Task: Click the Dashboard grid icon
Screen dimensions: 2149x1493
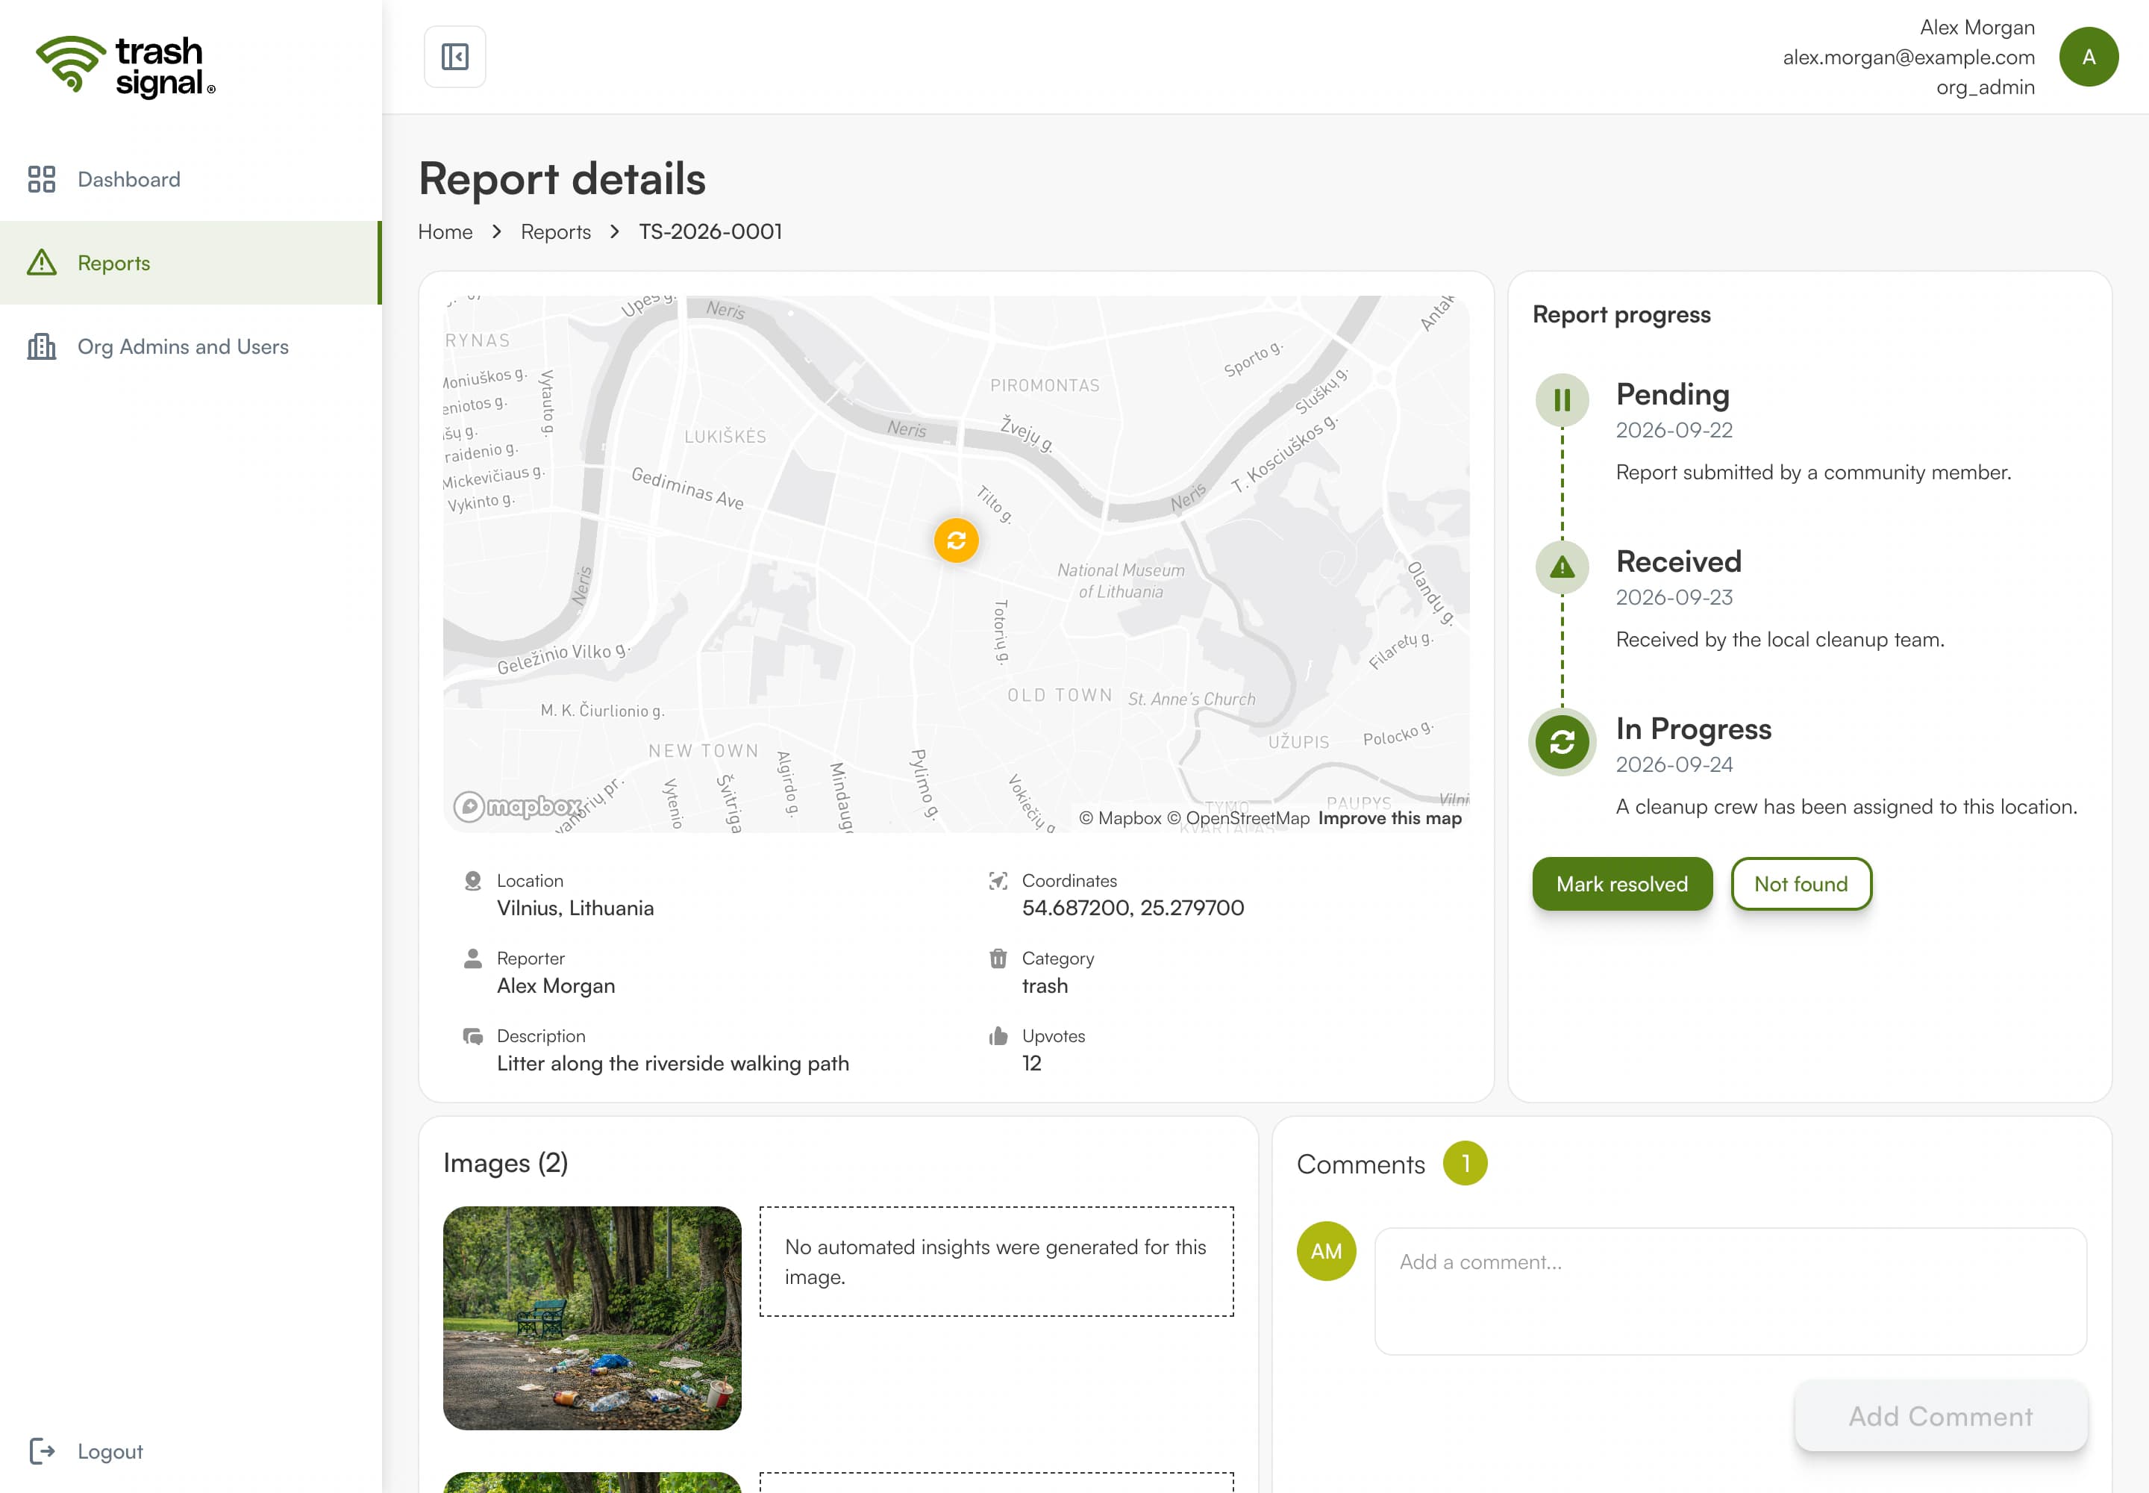Action: (41, 178)
